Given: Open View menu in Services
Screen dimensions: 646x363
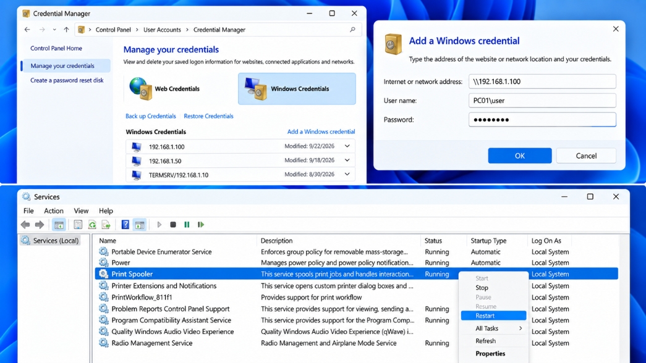Looking at the screenshot, I should (x=81, y=211).
